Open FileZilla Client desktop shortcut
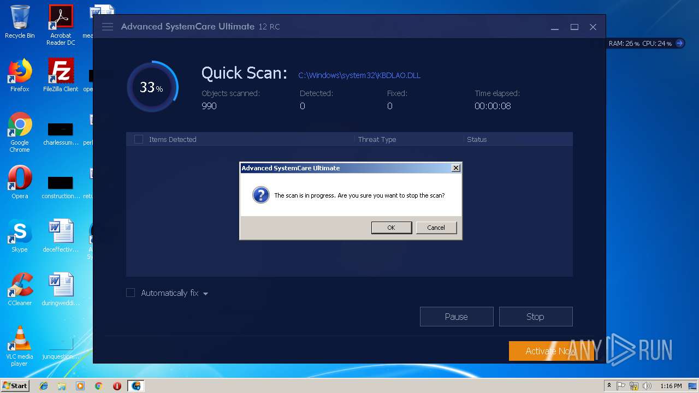The height and width of the screenshot is (393, 699). (61, 75)
